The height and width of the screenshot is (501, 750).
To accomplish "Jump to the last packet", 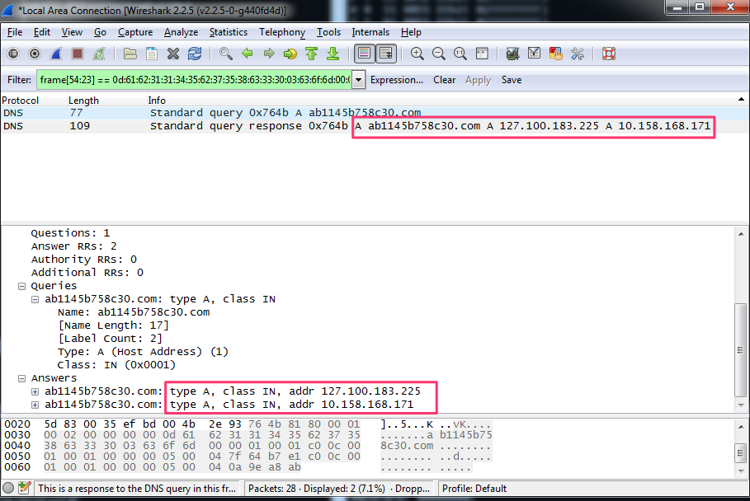I will point(333,54).
